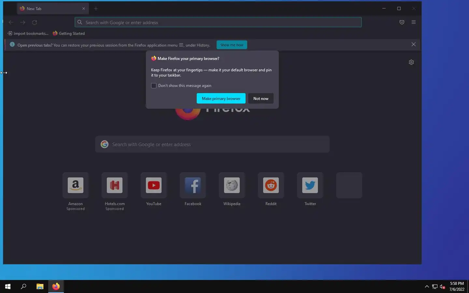Dismiss prompt with Not now
This screenshot has height=293, width=469.
coord(261,98)
